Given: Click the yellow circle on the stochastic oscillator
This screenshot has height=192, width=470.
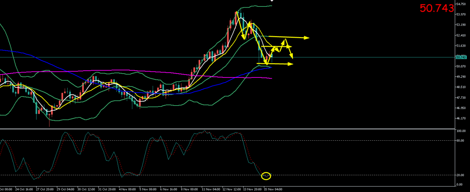Looking at the screenshot, I should pos(266,176).
